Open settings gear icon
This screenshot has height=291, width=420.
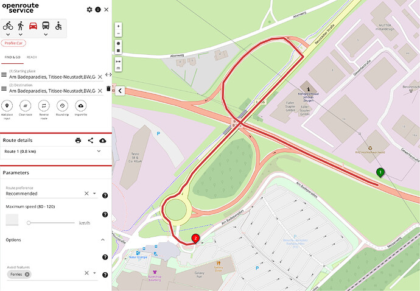pos(89,10)
